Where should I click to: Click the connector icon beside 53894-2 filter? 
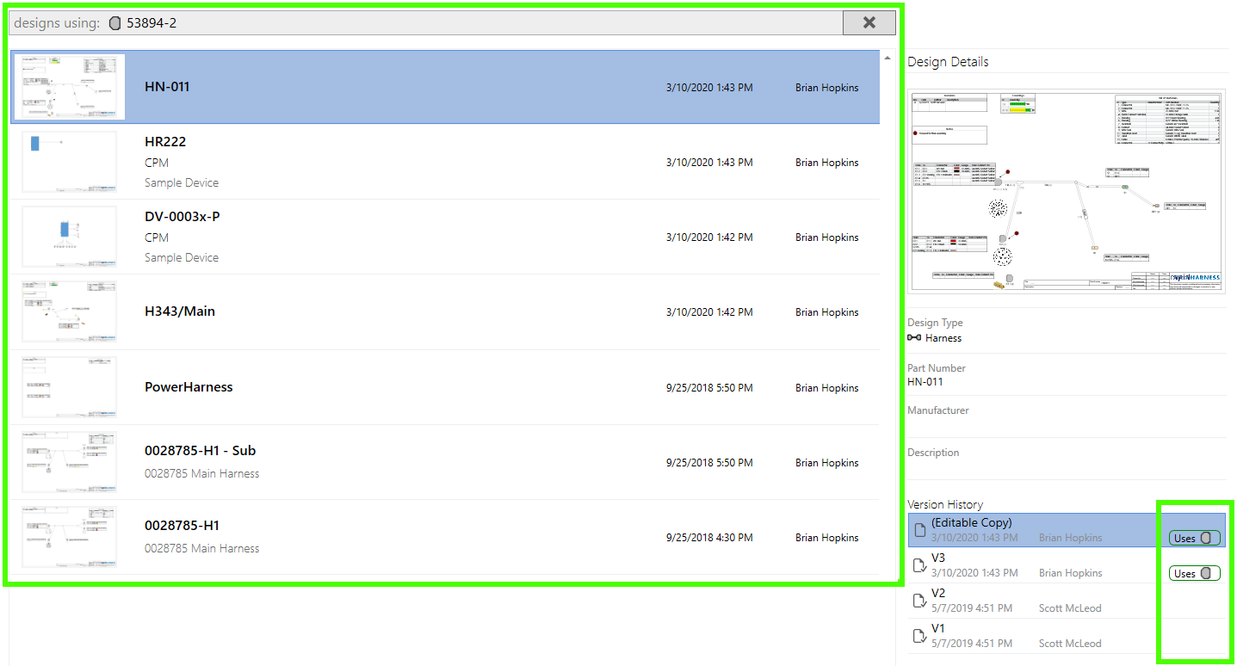(115, 23)
